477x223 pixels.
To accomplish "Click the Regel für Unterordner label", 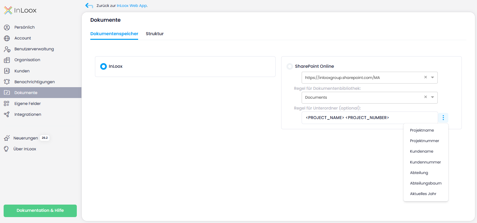I will (x=327, y=108).
